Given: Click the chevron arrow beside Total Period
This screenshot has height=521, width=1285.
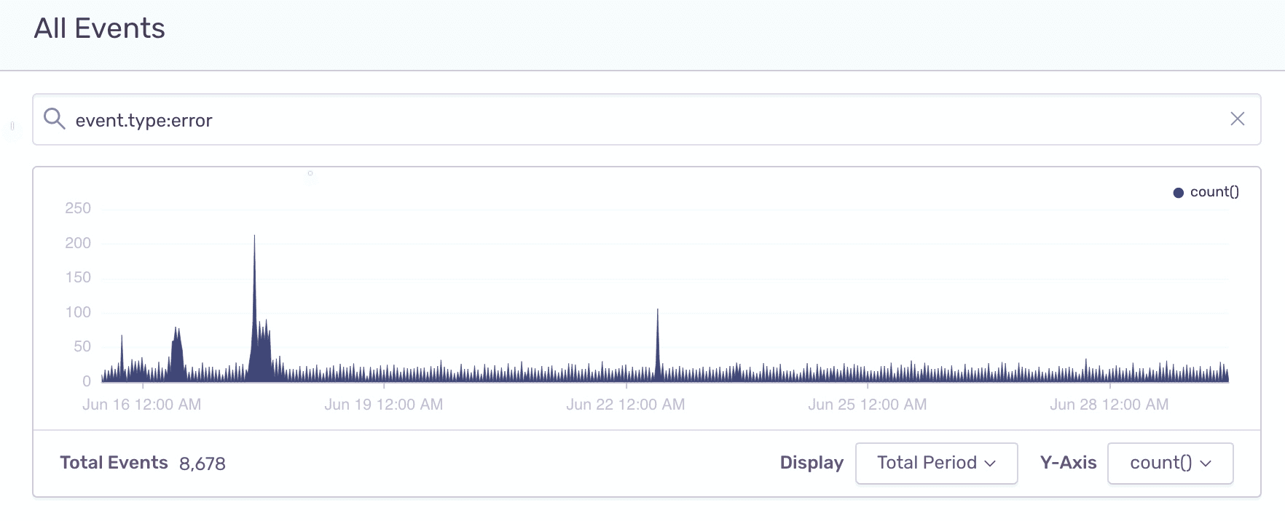Looking at the screenshot, I should 990,464.
